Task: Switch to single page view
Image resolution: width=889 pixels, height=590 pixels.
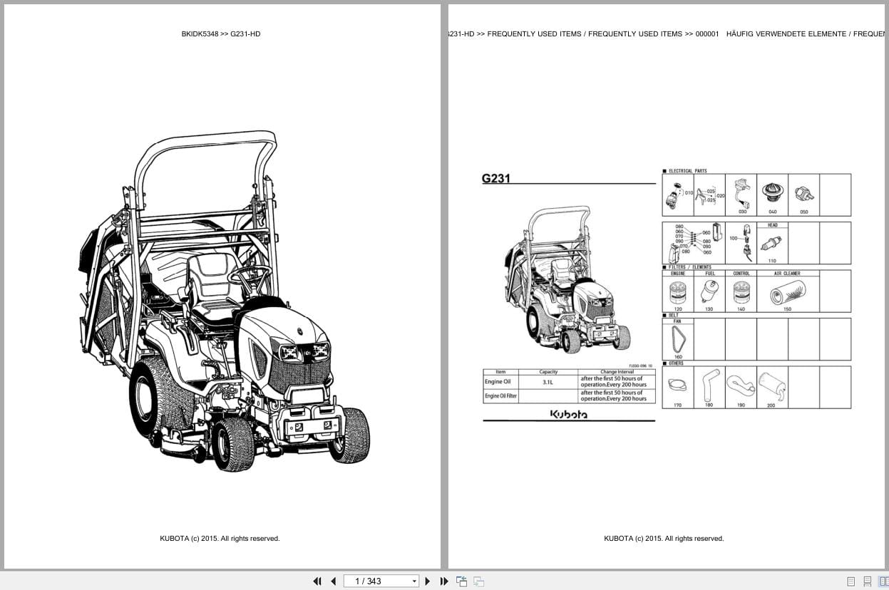Action: click(x=851, y=581)
